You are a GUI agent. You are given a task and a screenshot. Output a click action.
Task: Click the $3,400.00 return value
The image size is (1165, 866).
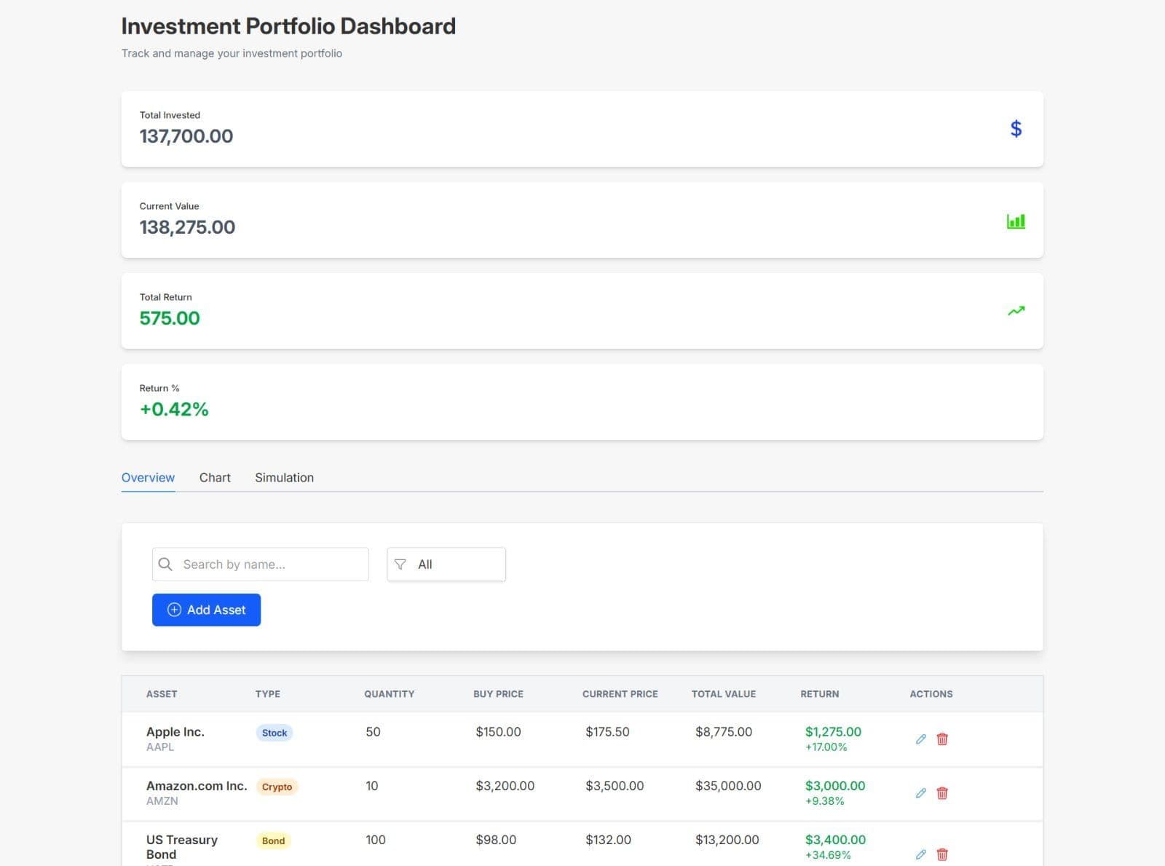click(x=835, y=840)
